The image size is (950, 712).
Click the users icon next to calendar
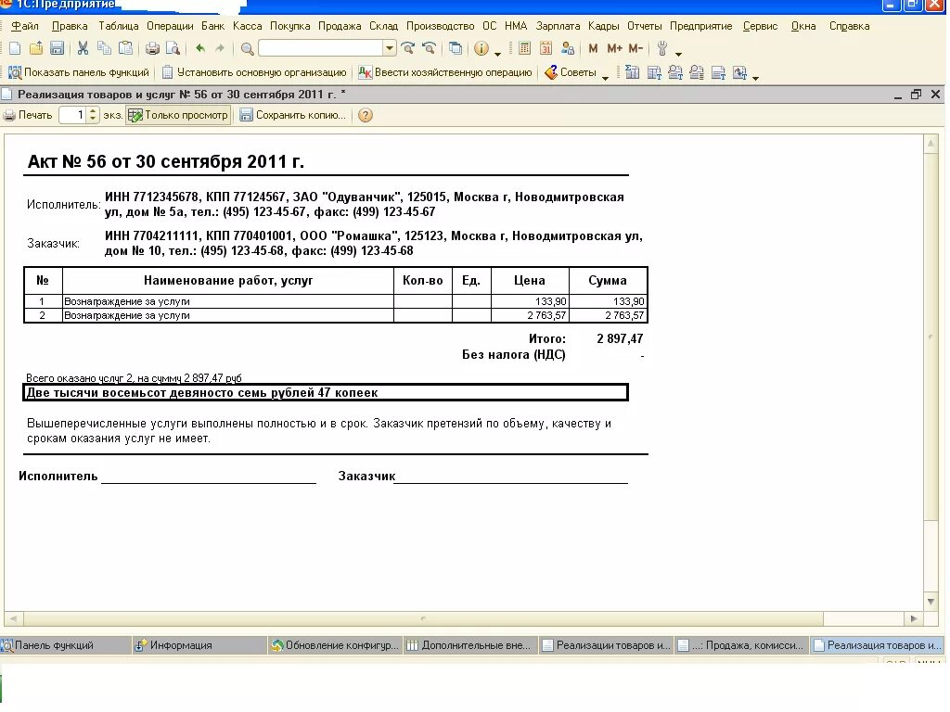[568, 48]
